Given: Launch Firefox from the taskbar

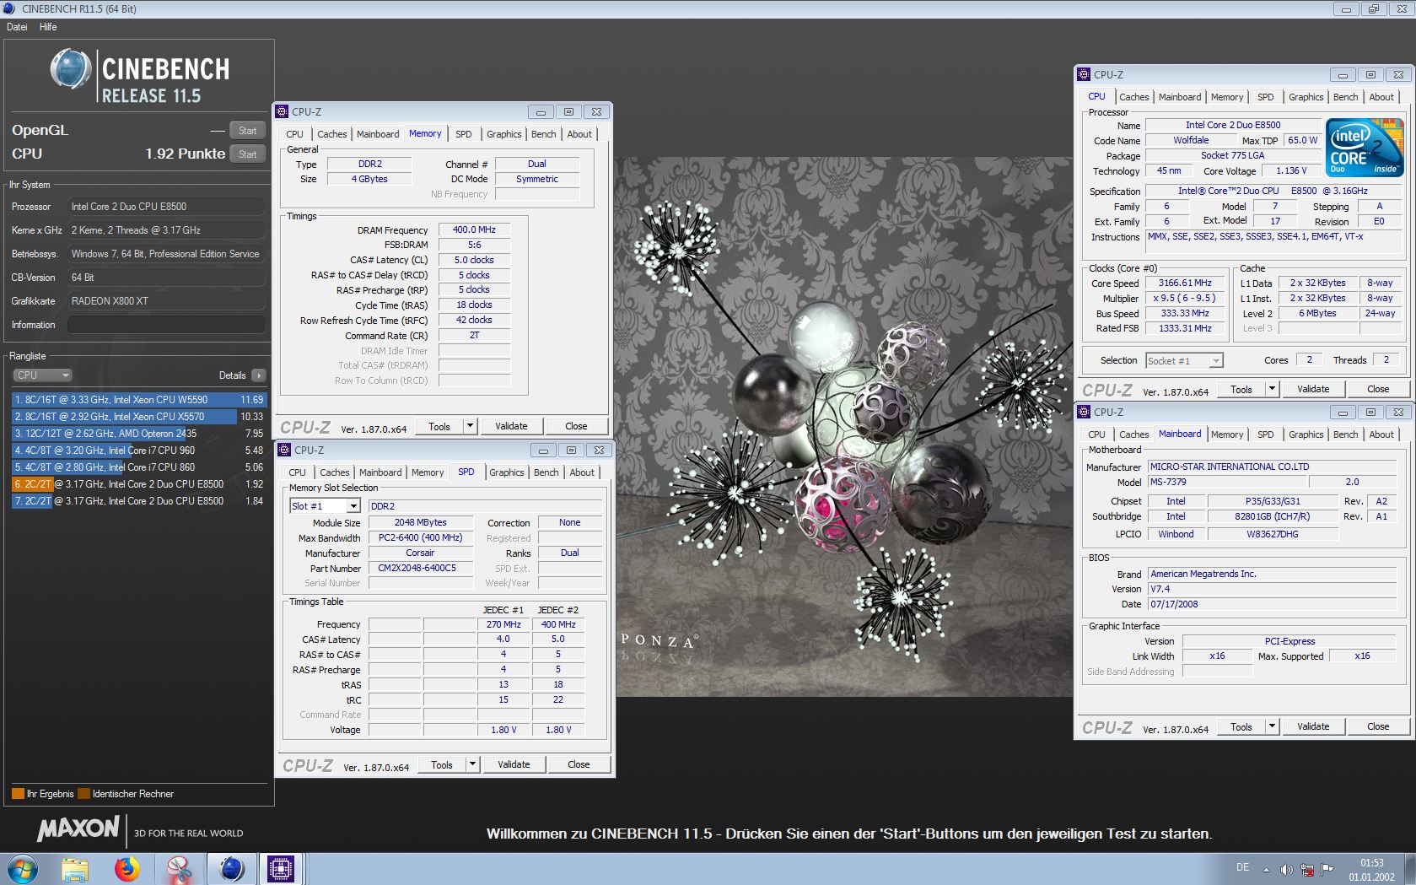Looking at the screenshot, I should [127, 868].
